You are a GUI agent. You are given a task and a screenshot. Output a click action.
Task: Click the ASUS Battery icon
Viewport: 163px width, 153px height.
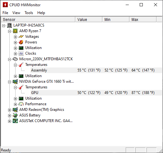pos(15,115)
